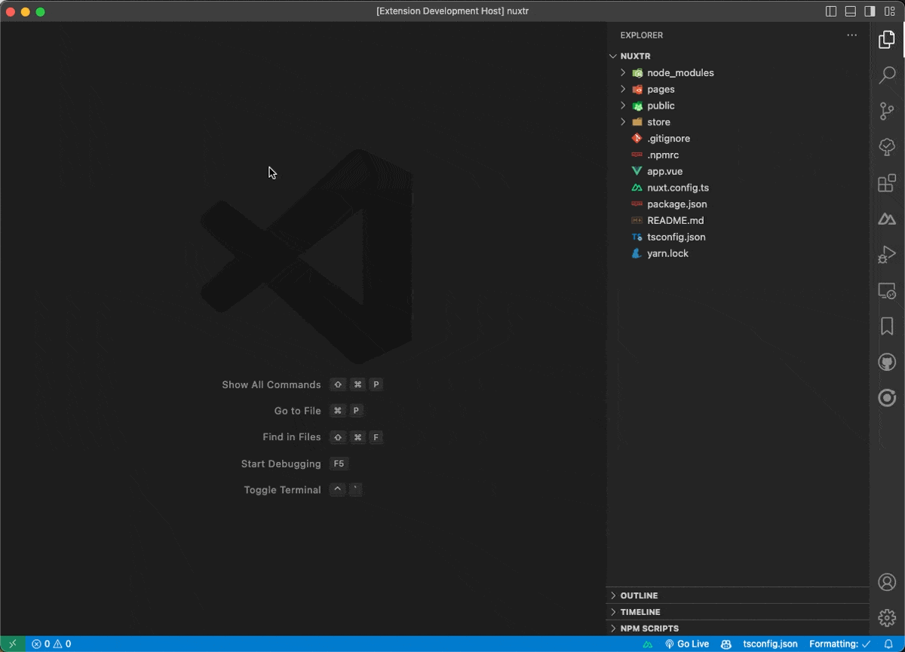The image size is (905, 652).
Task: Open the Run and Debug view
Action: coord(887,255)
